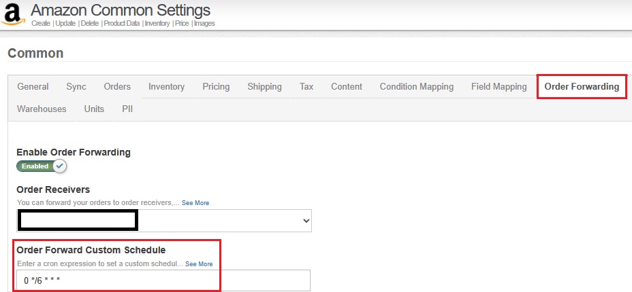Toggle the Enable Order Forwarding switch
Viewport: 632px width, 292px height.
tap(42, 166)
